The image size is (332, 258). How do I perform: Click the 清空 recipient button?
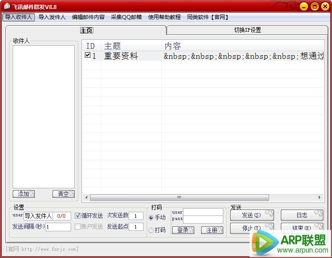point(63,194)
